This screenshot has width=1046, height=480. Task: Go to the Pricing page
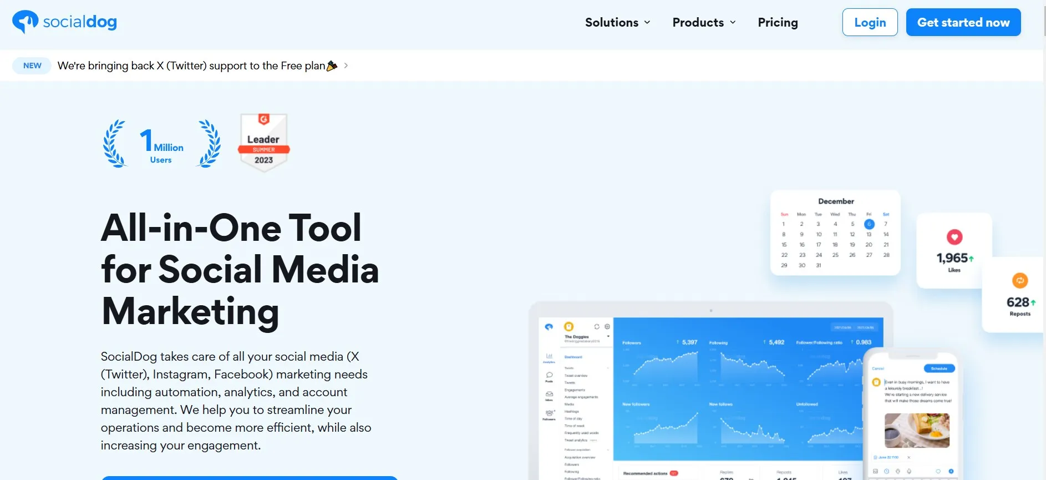tap(778, 22)
